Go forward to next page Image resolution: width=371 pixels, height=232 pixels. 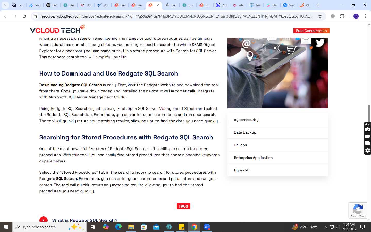[15, 16]
